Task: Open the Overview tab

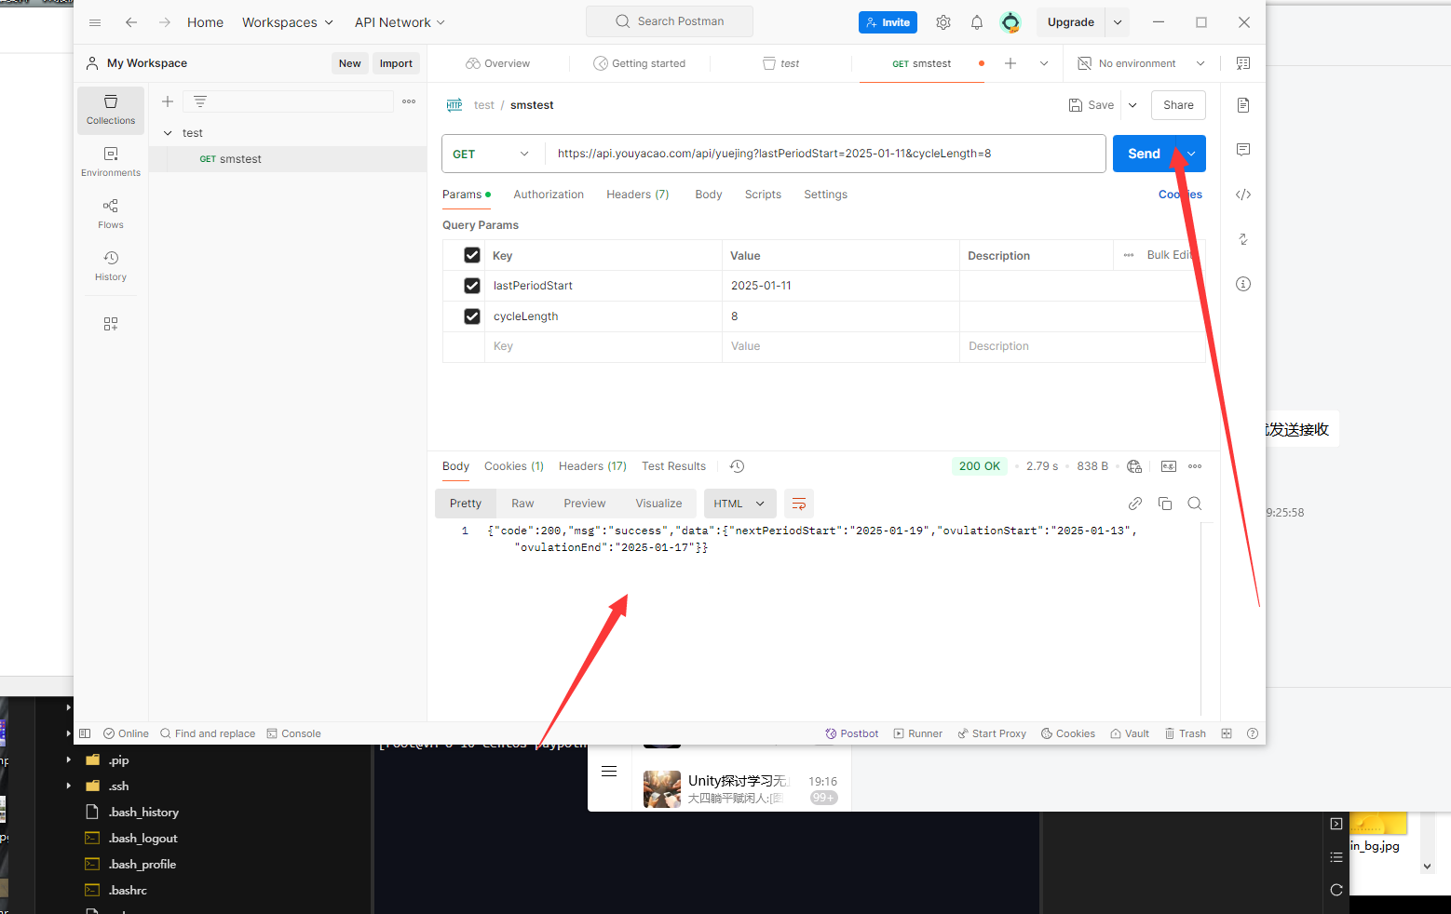Action: [498, 63]
